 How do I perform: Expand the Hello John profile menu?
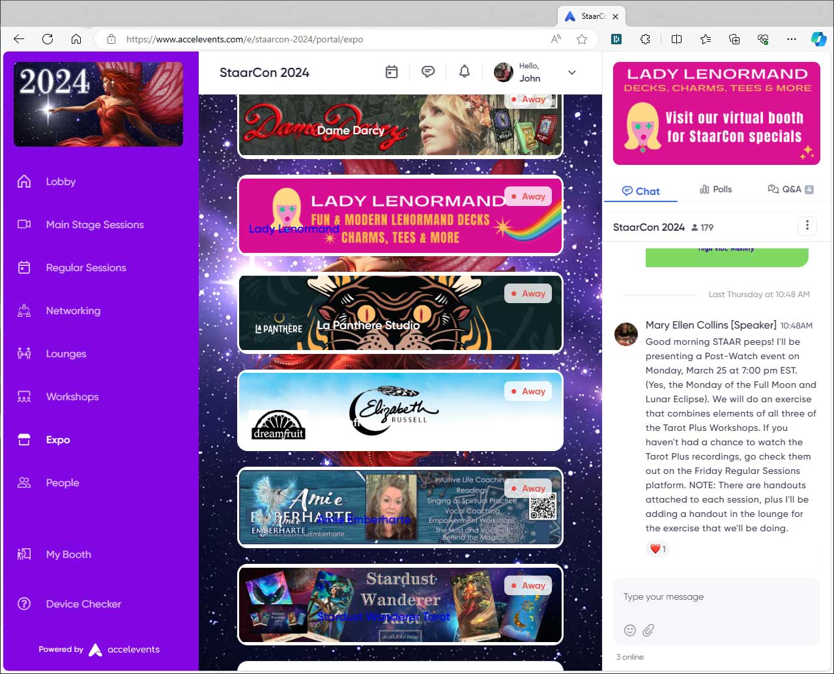571,72
